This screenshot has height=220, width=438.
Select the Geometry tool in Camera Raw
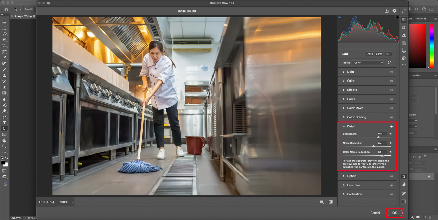(404, 28)
